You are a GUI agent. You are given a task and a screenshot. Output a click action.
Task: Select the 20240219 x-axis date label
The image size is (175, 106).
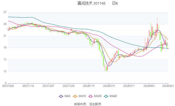(x=109, y=86)
